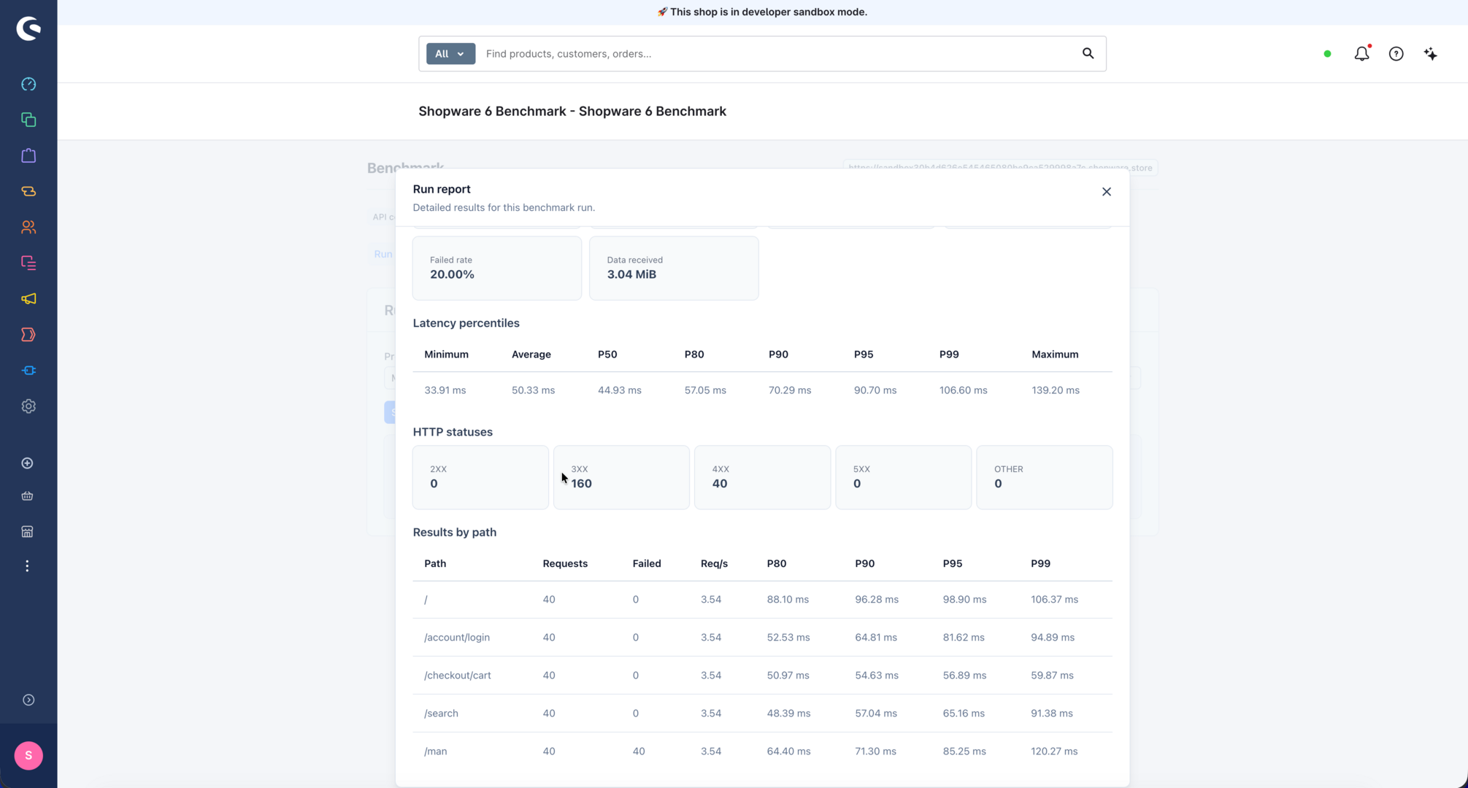Click the Failed column header

click(646, 563)
